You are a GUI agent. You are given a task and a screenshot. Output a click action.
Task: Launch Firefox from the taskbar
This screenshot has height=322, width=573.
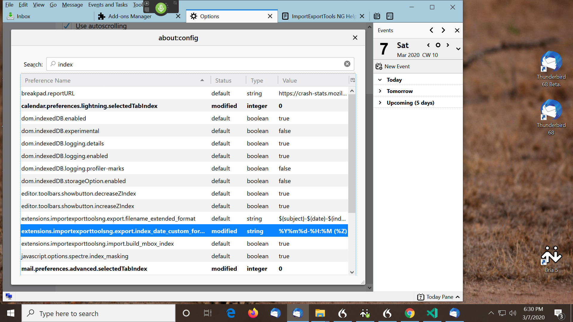pyautogui.click(x=253, y=313)
